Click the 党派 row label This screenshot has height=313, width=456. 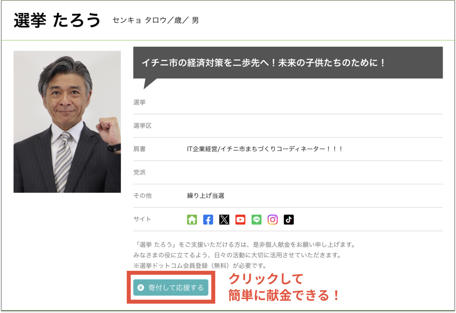point(139,172)
